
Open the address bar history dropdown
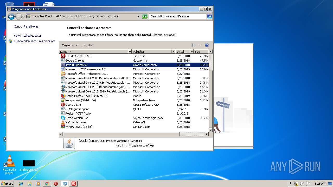coord(138,16)
